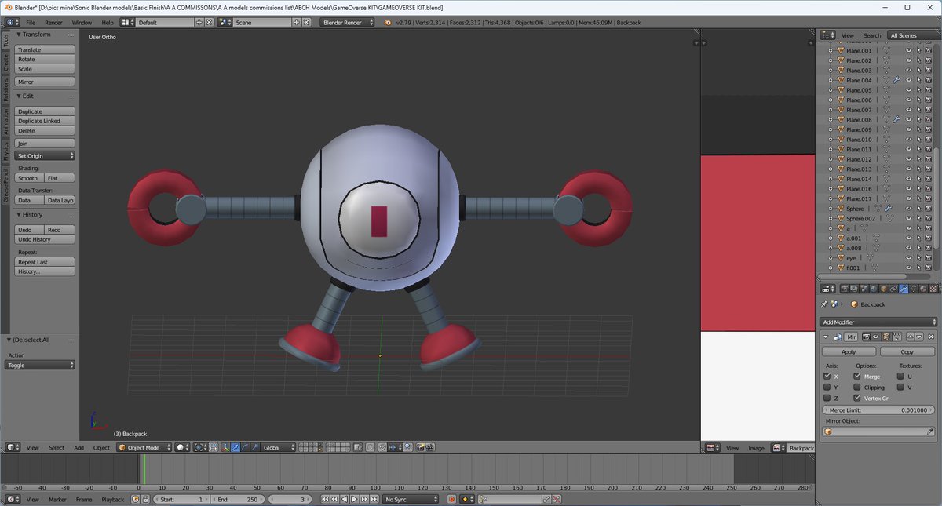Toggle selectability of Plane.005 in outliner

pos(918,90)
